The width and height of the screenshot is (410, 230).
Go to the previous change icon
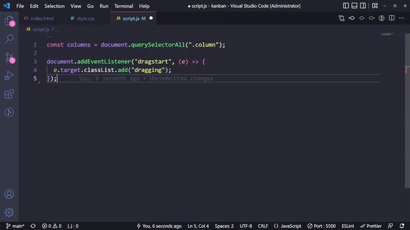352,18
